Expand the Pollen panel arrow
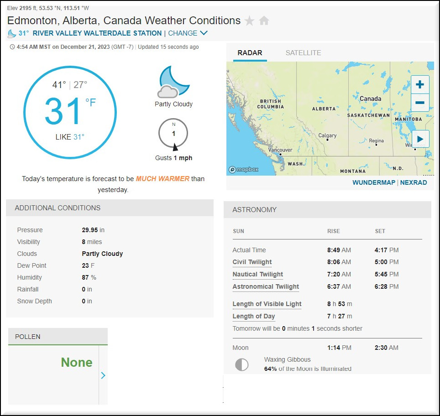Image resolution: width=440 pixels, height=416 pixels. [x=103, y=375]
